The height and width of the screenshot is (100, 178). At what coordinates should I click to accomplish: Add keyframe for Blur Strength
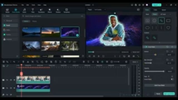coord(172,60)
